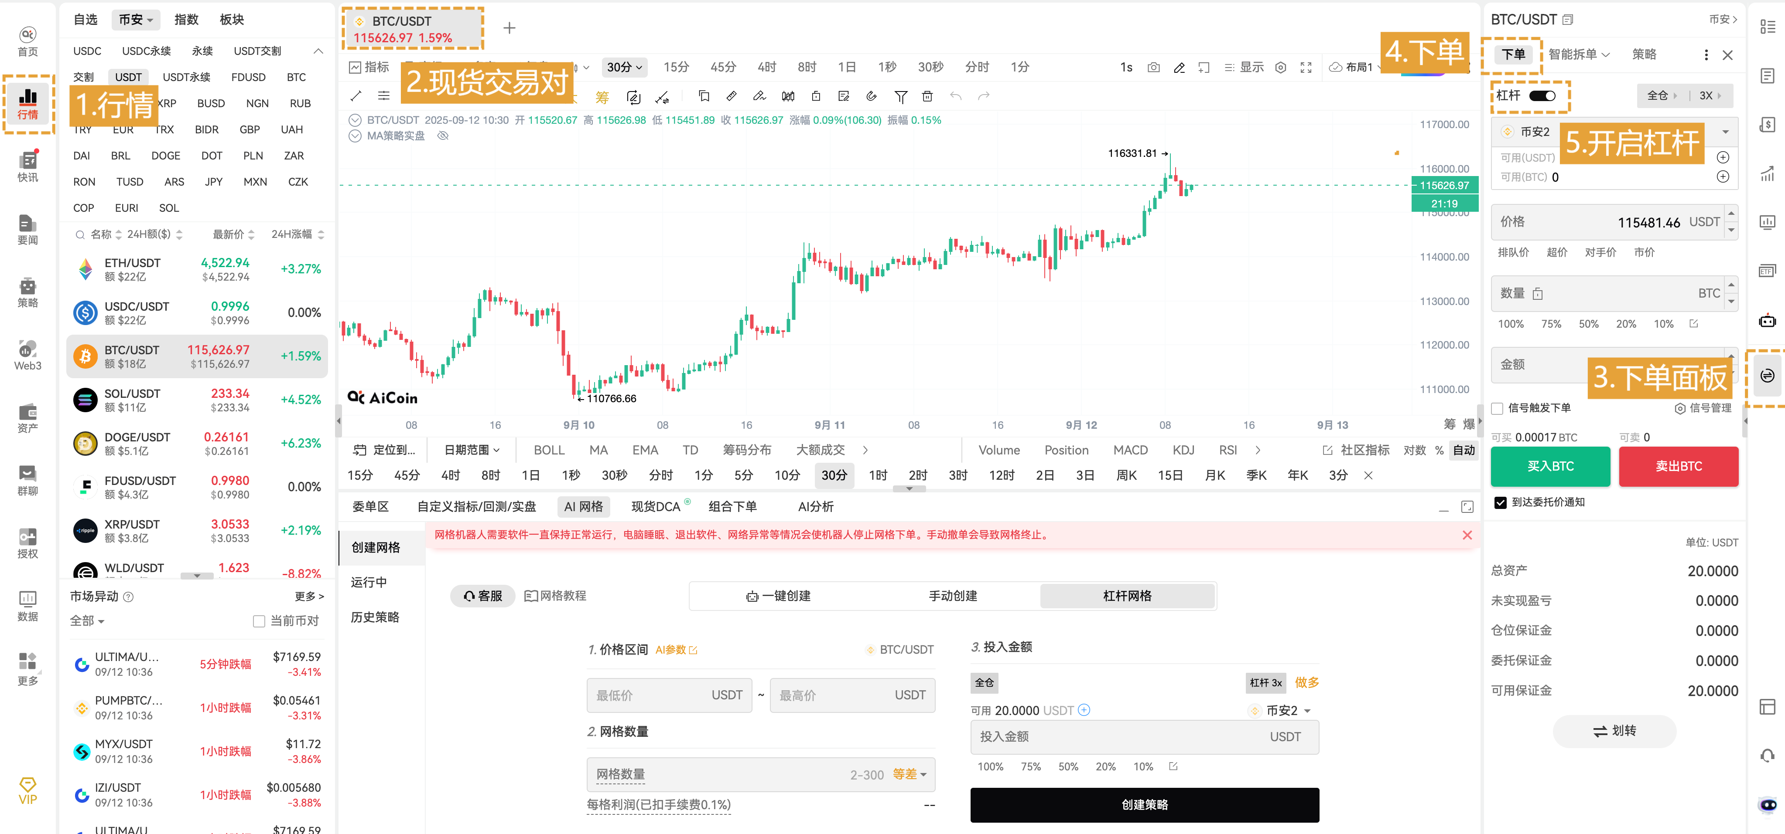This screenshot has height=834, width=1785.
Task: Switch to the 自选 watchlist tab
Action: [85, 19]
